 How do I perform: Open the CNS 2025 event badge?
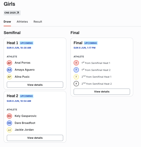click(x=12, y=13)
